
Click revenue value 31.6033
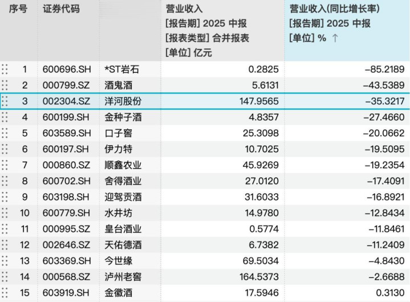[x=262, y=197]
